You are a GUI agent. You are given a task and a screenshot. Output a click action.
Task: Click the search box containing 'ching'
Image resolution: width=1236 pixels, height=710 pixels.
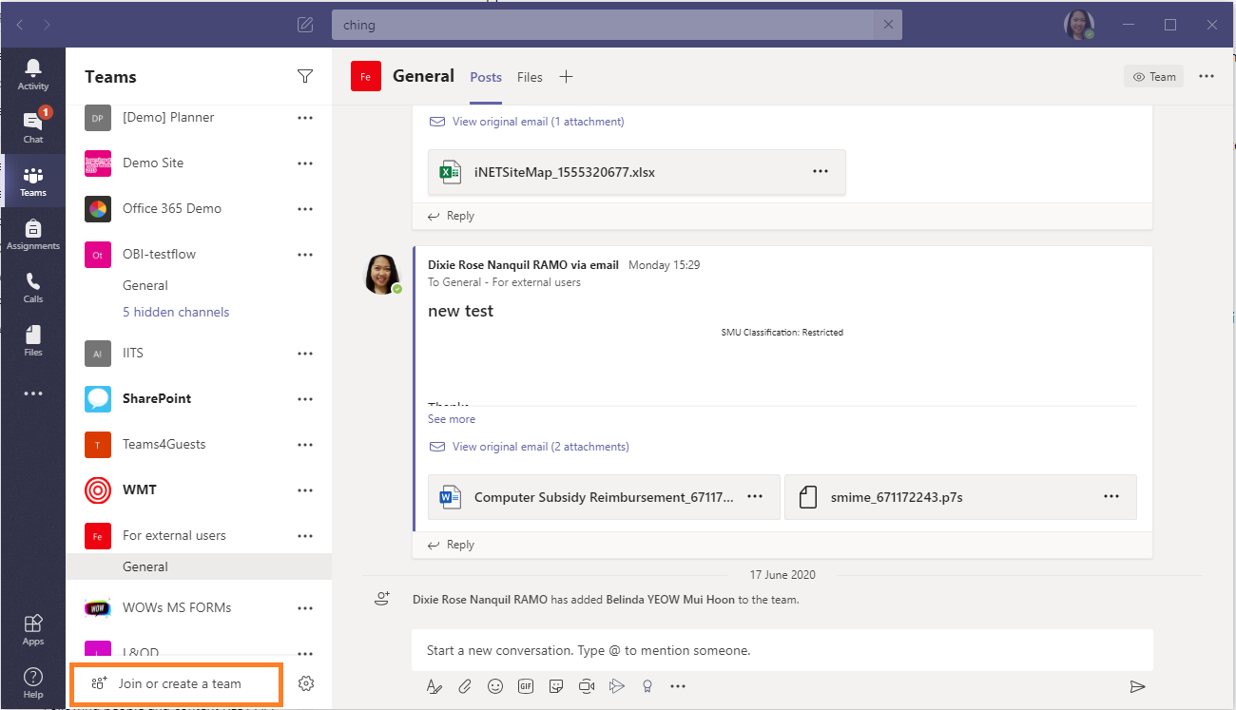pyautogui.click(x=605, y=25)
